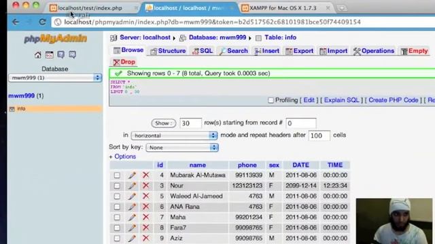The image size is (435, 244).
Task: Click the Create PHP Code link
Action: [393, 100]
